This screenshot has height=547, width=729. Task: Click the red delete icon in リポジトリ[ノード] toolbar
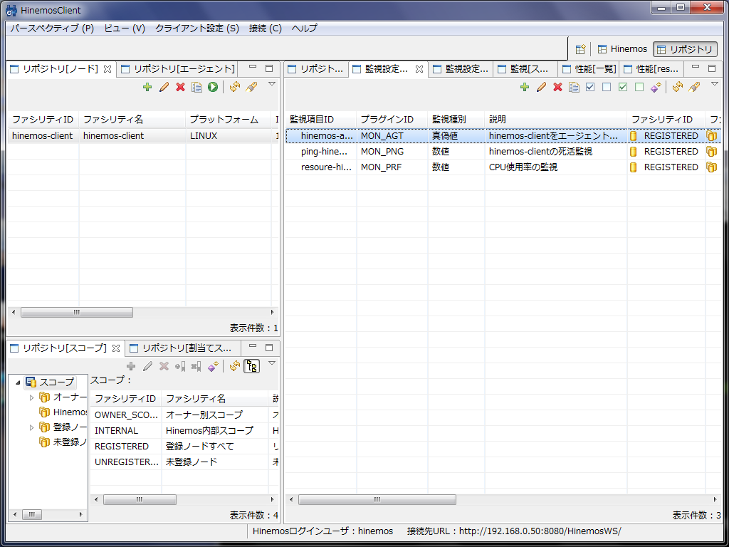coord(180,87)
